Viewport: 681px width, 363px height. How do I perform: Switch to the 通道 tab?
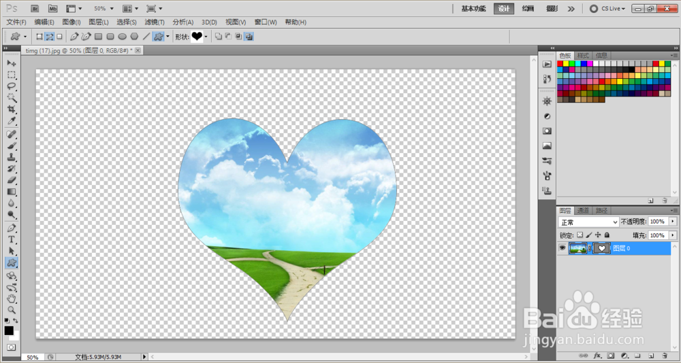click(583, 211)
